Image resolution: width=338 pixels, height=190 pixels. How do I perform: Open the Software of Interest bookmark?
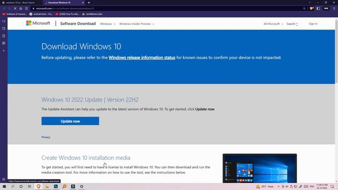[14, 14]
